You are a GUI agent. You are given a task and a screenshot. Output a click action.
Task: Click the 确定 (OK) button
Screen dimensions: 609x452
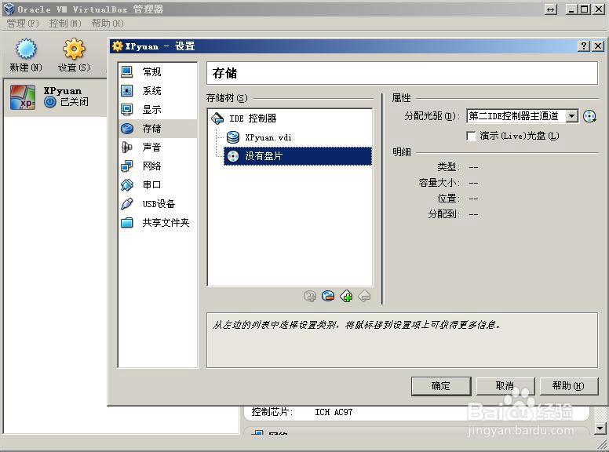click(441, 386)
